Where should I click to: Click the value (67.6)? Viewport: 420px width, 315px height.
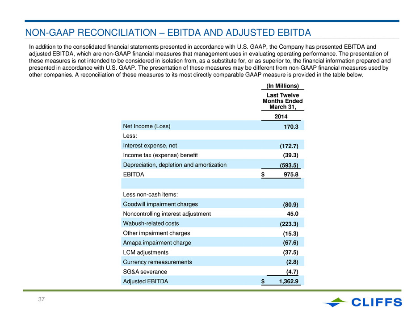coord(290,243)
